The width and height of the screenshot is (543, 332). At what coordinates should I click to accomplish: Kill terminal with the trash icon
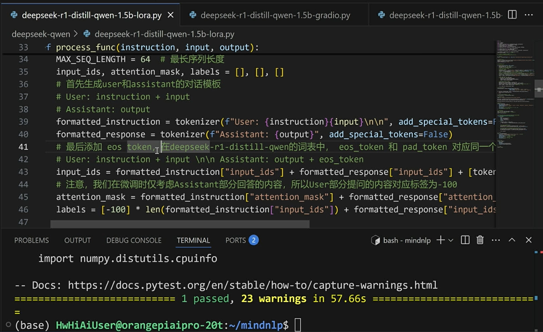coord(480,240)
